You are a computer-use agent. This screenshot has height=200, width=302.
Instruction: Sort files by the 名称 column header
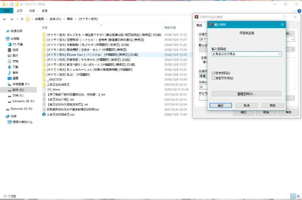coord(45,28)
